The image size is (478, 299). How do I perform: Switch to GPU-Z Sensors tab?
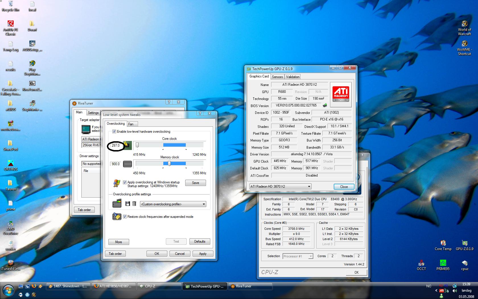pos(277,77)
